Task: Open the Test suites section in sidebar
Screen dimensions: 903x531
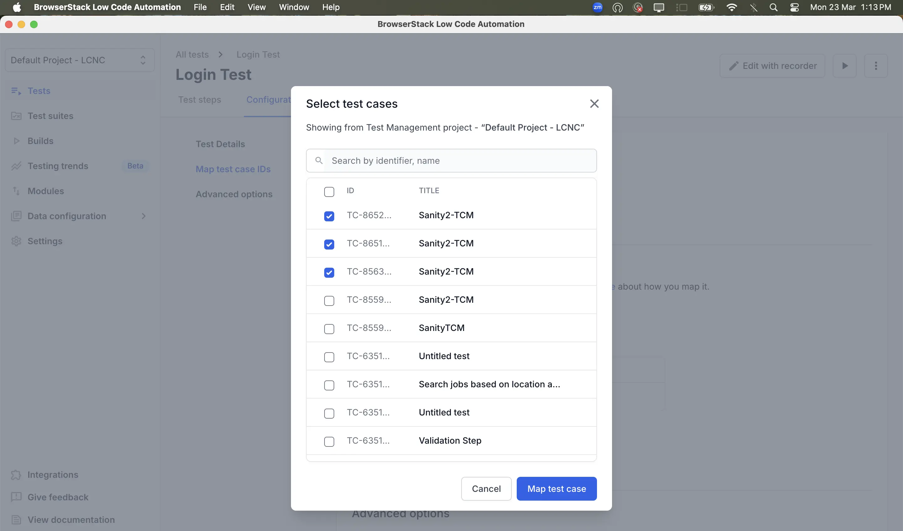Action: 51,116
